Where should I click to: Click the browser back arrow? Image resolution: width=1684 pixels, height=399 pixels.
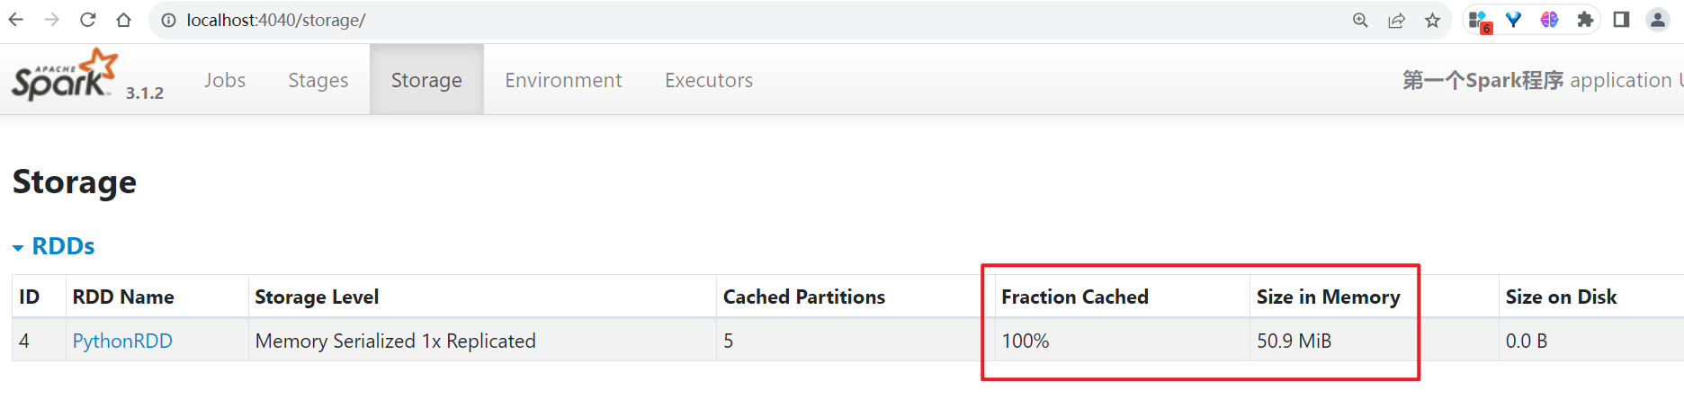16,20
